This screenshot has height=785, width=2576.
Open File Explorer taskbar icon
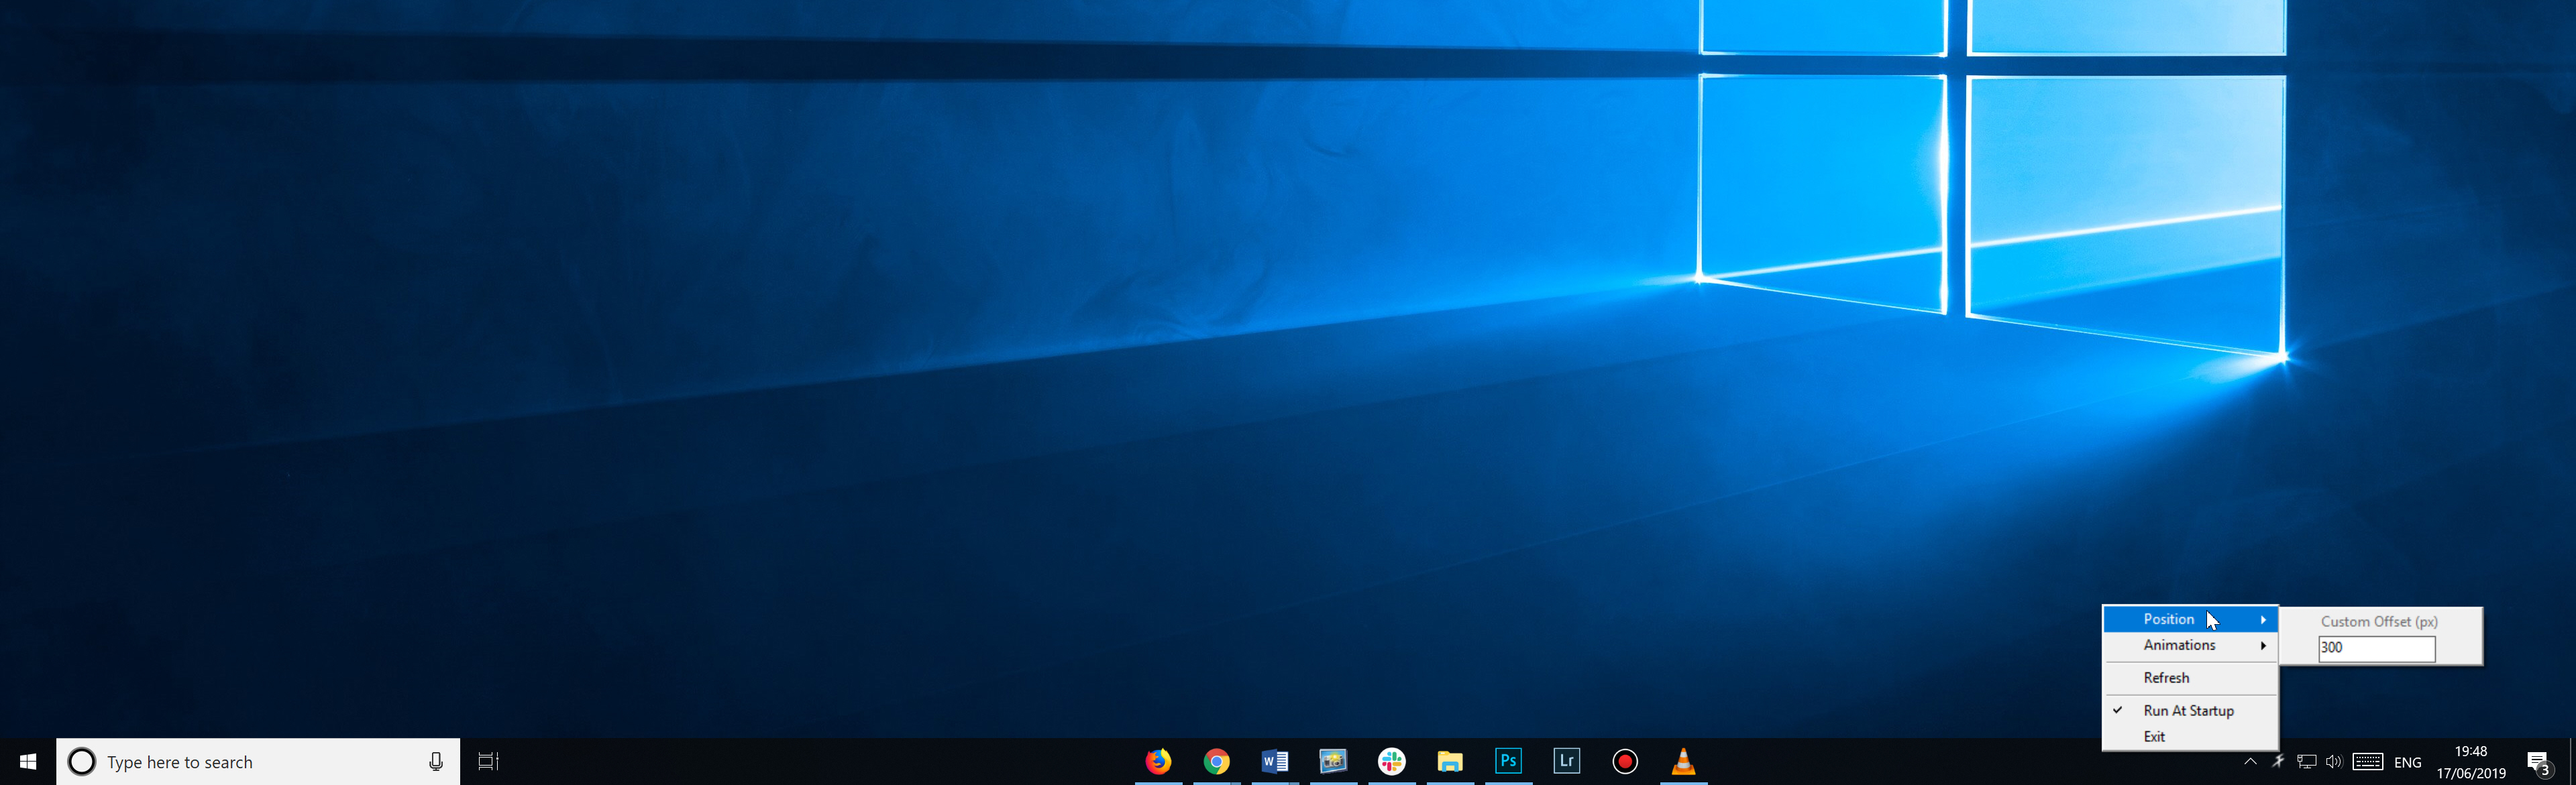tap(1450, 761)
